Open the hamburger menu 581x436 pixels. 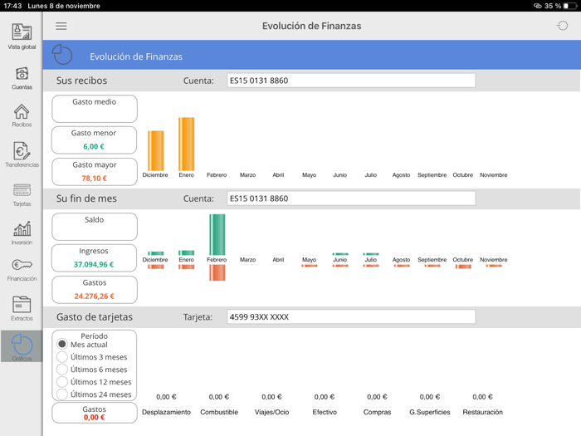click(x=61, y=26)
